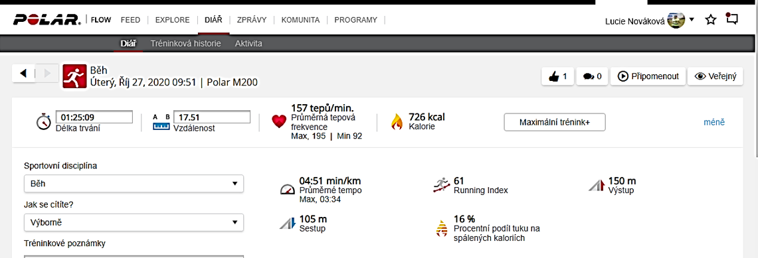Click the heart rate heart icon

point(280,121)
